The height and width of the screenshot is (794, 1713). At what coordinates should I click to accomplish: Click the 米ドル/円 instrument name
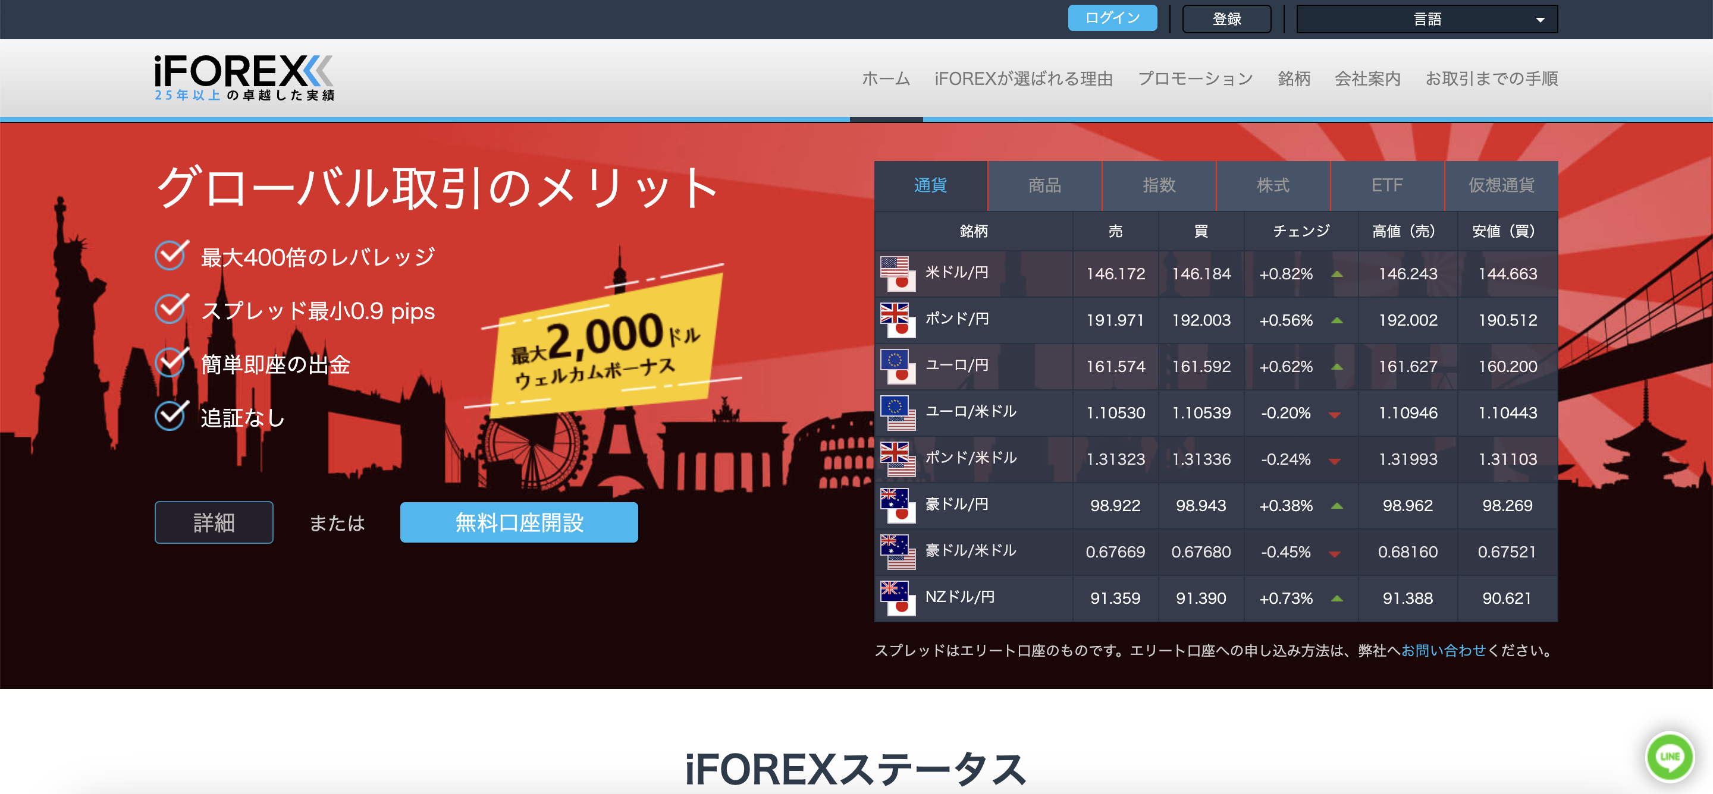(x=957, y=272)
